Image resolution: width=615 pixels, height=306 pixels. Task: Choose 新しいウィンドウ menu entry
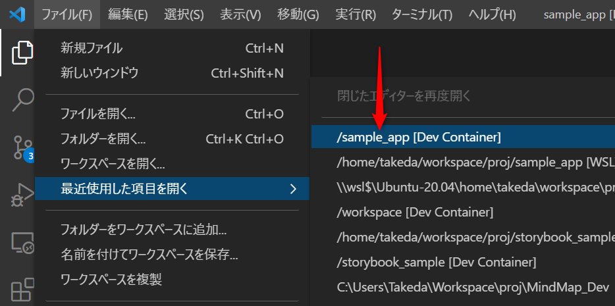point(172,73)
